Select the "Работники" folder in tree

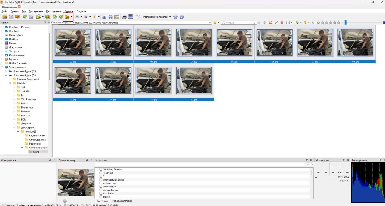[35, 144]
